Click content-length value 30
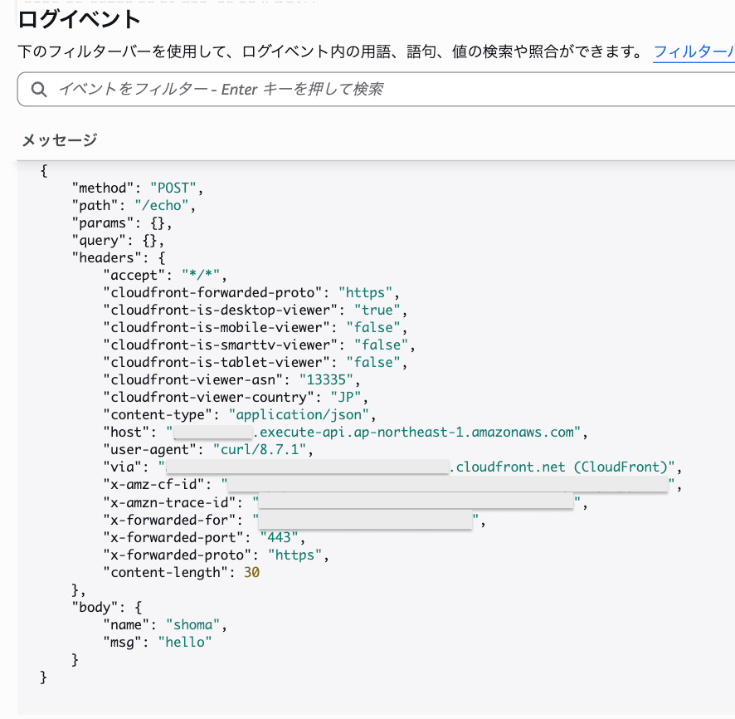735x719 pixels. click(251, 572)
